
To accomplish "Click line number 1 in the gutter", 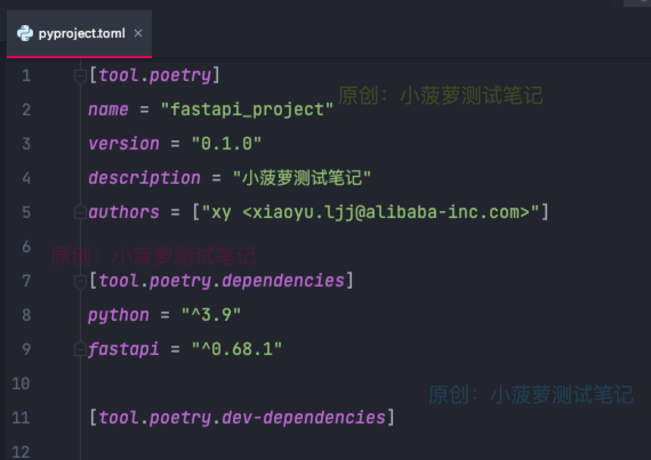I will 26,75.
